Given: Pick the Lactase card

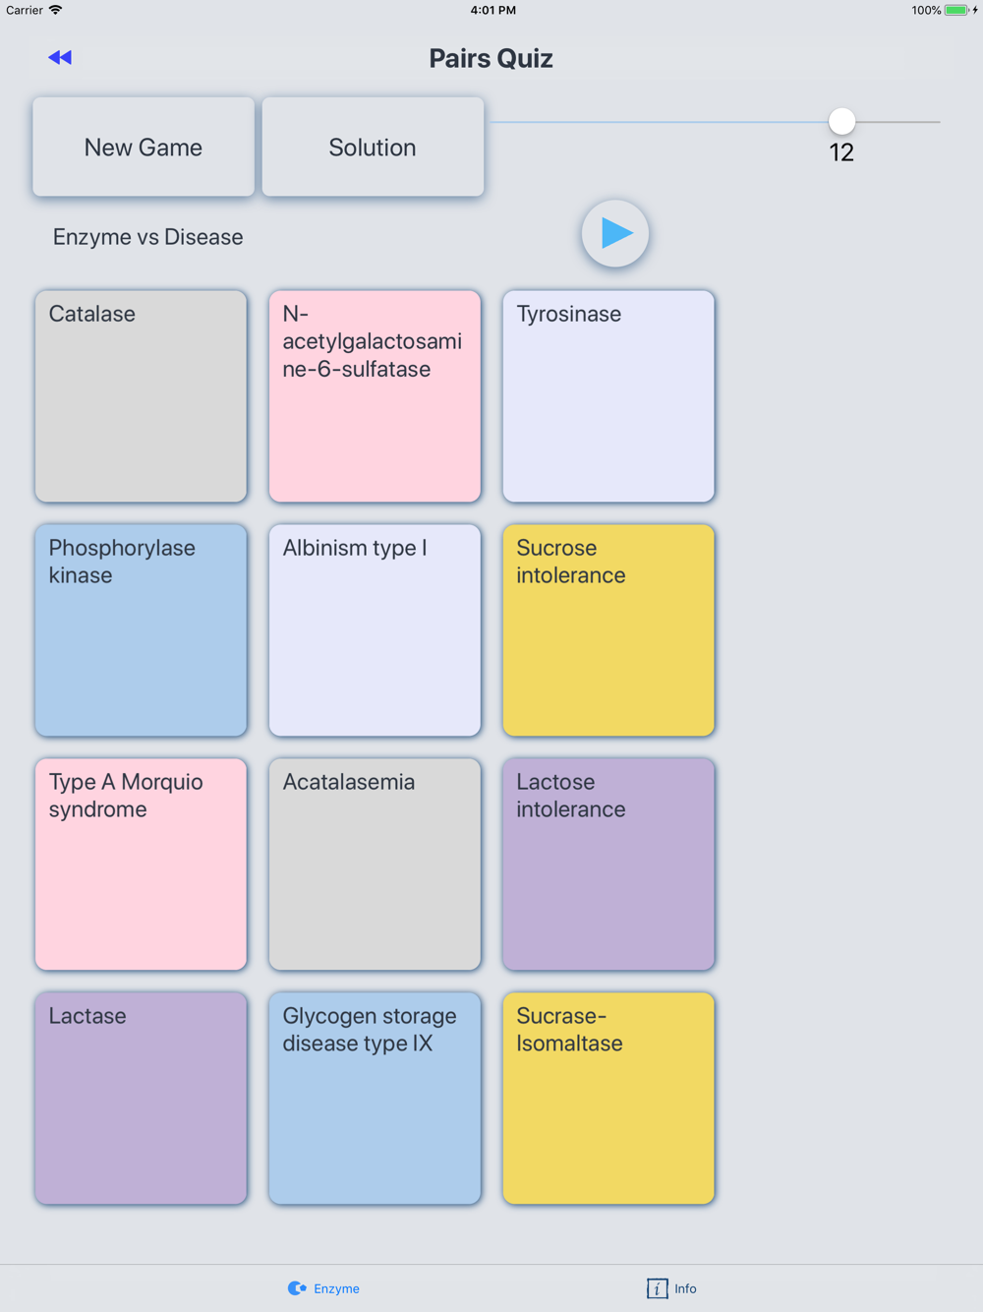Looking at the screenshot, I should pos(142,1099).
